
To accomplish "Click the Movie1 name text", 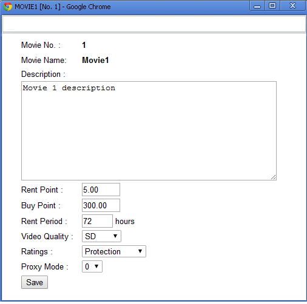I will pos(95,60).
